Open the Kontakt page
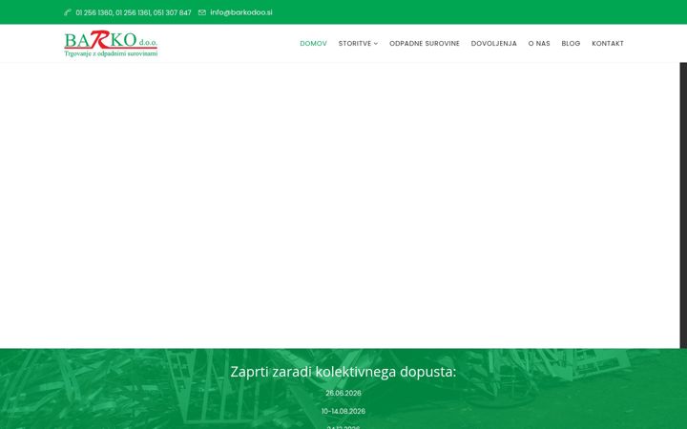The height and width of the screenshot is (429, 687). 608,43
